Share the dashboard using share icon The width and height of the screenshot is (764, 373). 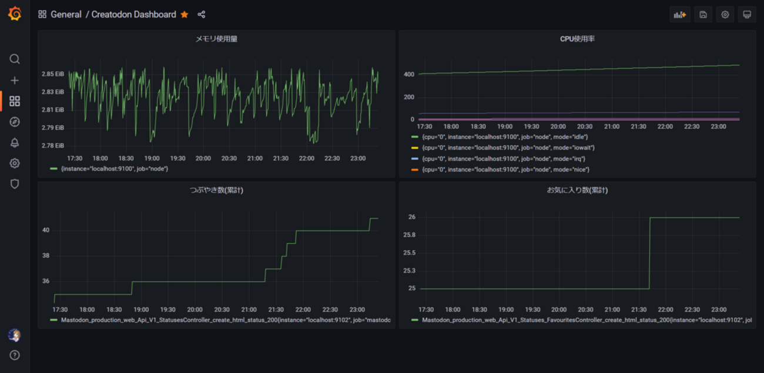(x=202, y=15)
